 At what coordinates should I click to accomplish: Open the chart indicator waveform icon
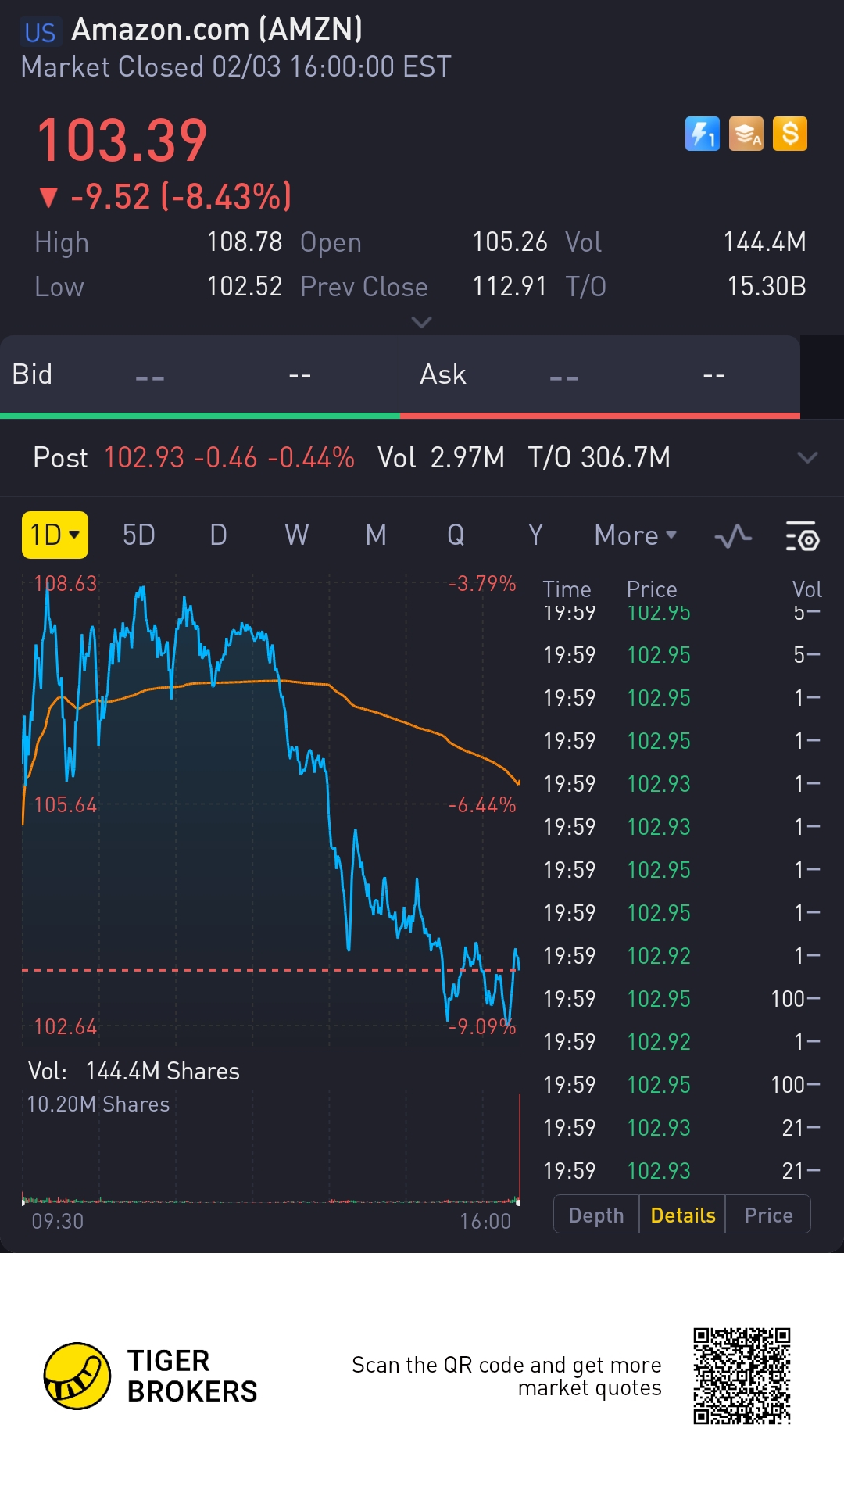pos(733,536)
